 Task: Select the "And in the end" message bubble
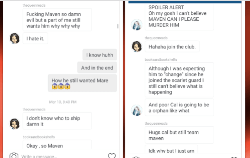[x=97, y=68]
